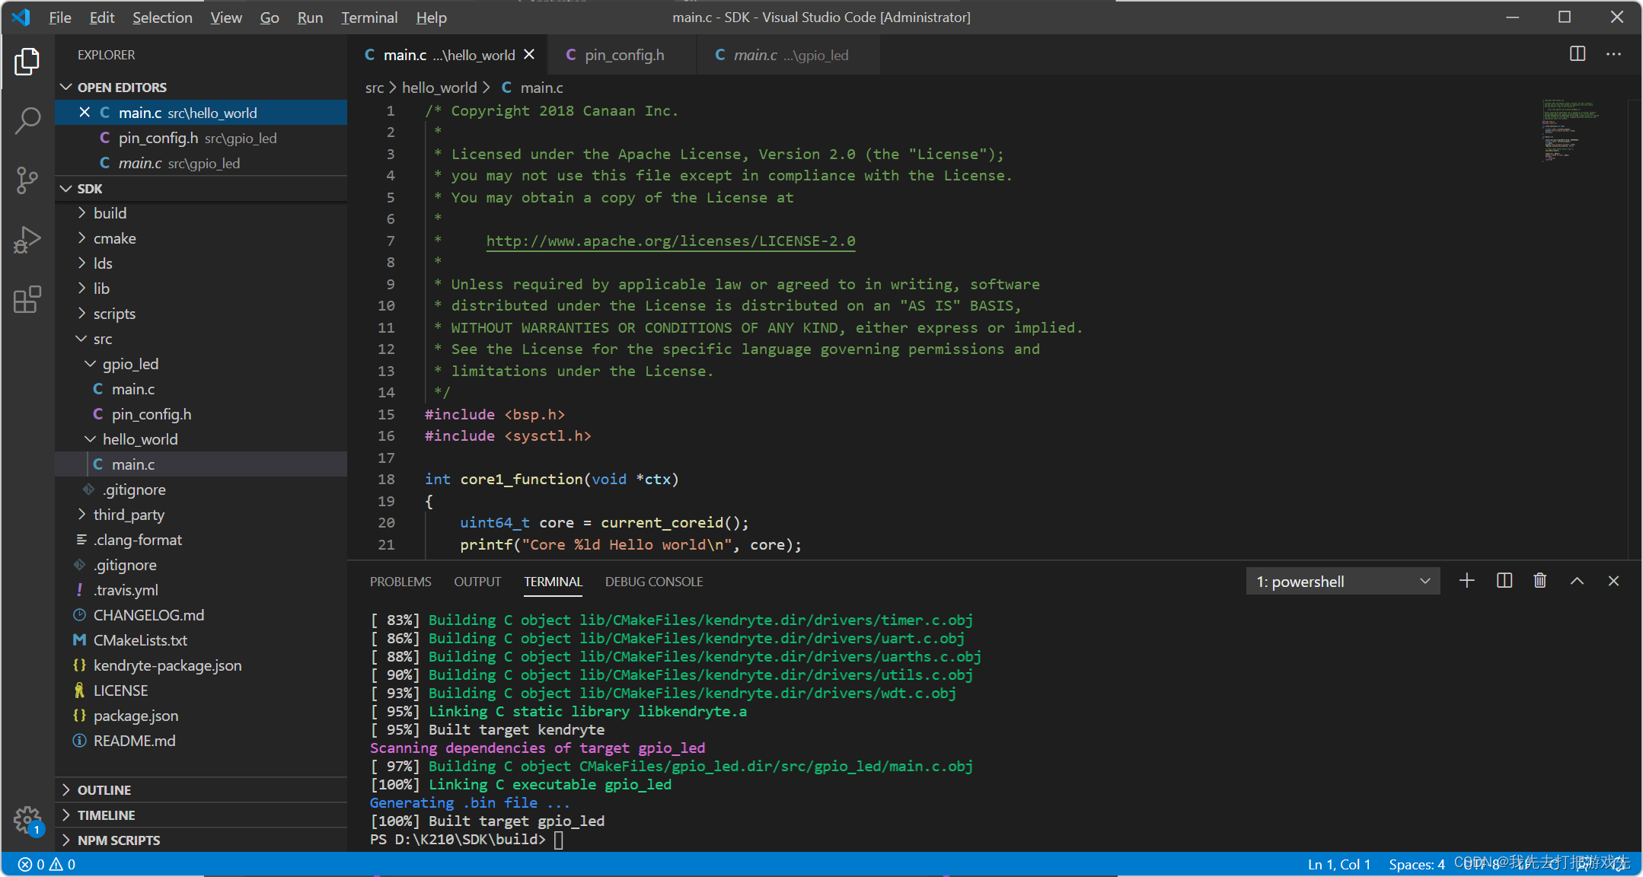This screenshot has width=1643, height=877.
Task: Collapse the OPEN EDITORS section
Action: 122,87
